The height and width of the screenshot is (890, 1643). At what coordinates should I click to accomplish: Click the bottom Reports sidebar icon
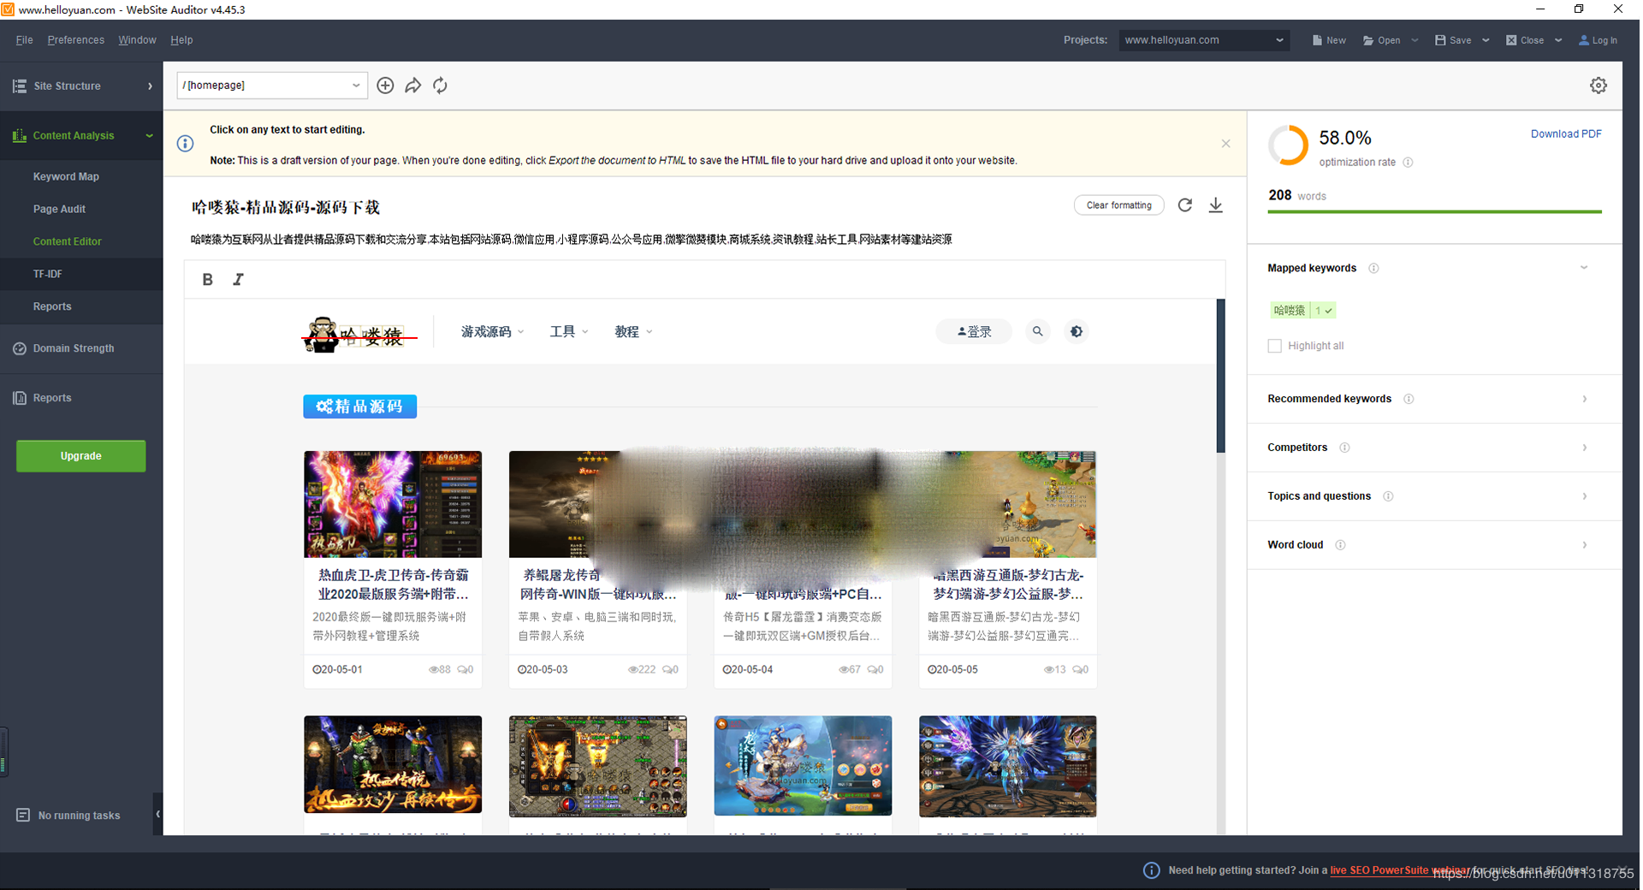(x=20, y=398)
